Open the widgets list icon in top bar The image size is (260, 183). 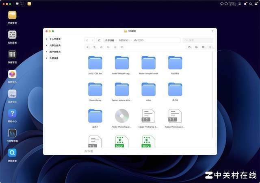click(x=240, y=4)
